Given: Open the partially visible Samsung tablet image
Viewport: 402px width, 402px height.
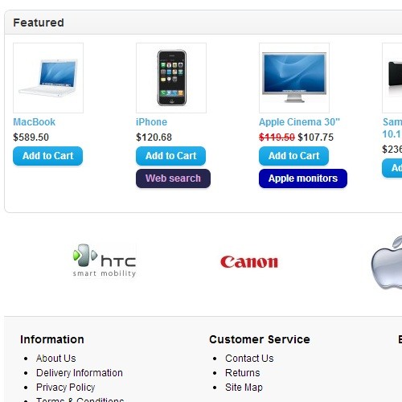Looking at the screenshot, I should click(392, 78).
